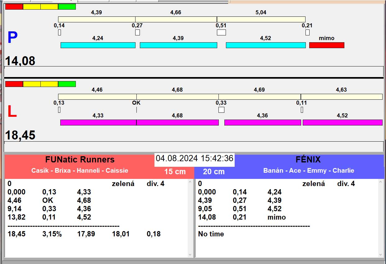Click the roster Banán - Ace - Emmy - Charlie
386x264 pixels.
click(309, 171)
